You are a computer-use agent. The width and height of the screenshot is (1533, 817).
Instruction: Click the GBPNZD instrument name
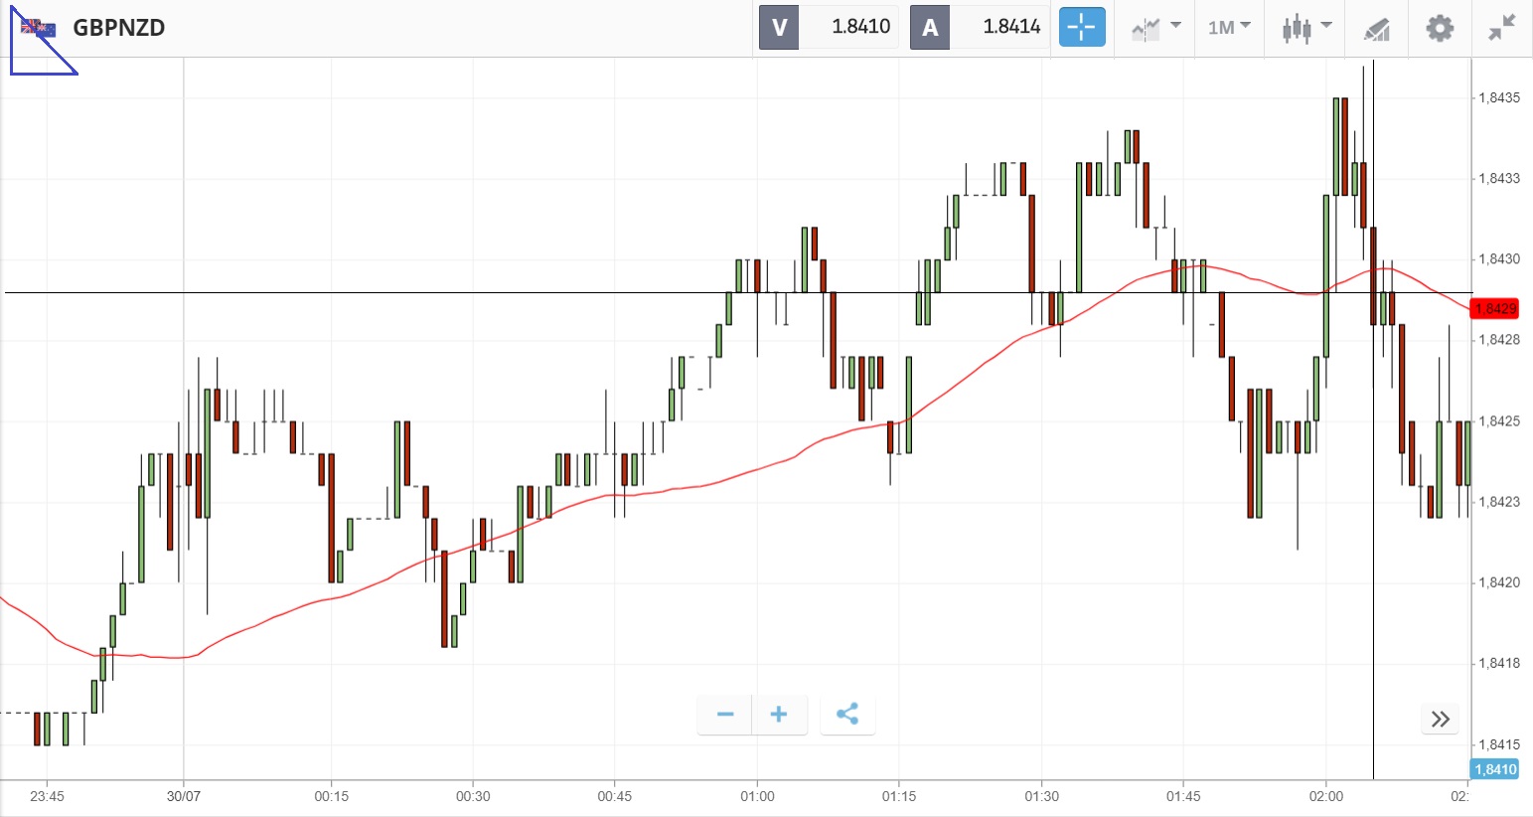tap(118, 28)
